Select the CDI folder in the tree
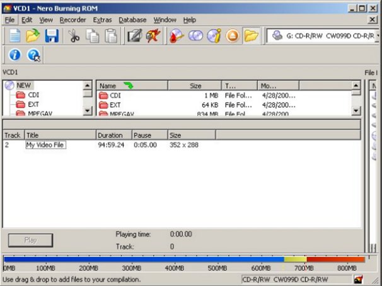Viewport: 382px width, 286px height. pyautogui.click(x=33, y=95)
